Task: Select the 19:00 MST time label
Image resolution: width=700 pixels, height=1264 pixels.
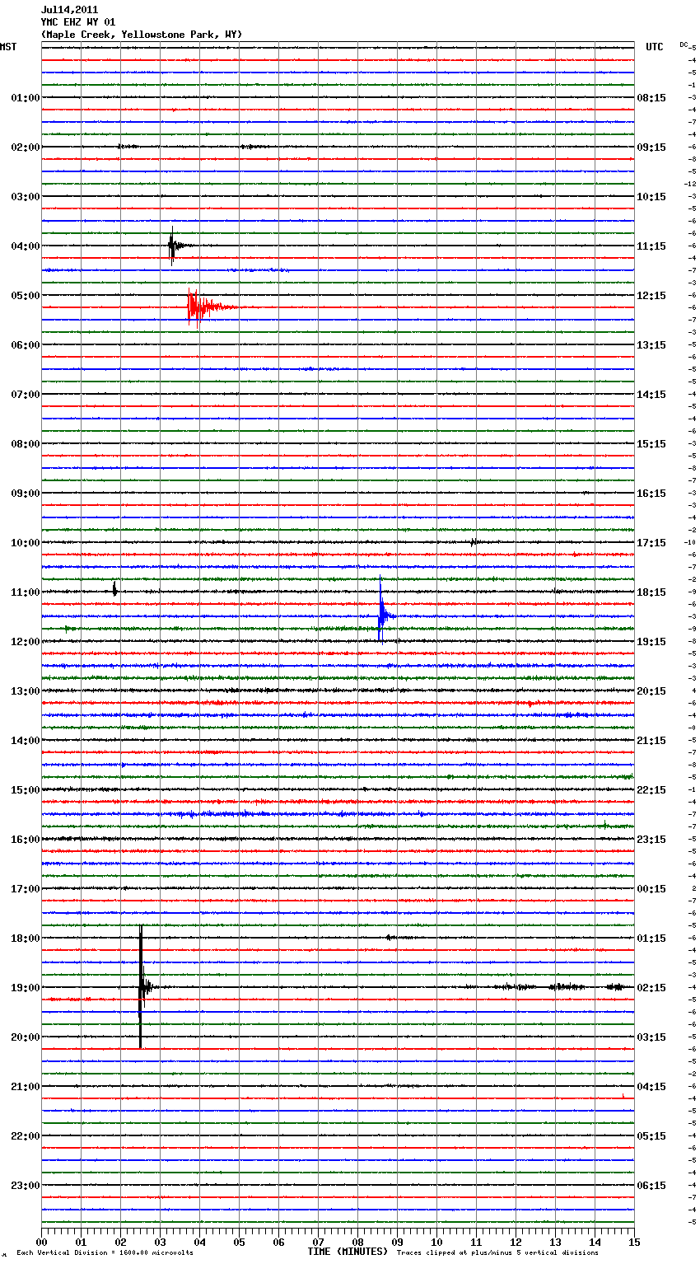Action: point(26,988)
